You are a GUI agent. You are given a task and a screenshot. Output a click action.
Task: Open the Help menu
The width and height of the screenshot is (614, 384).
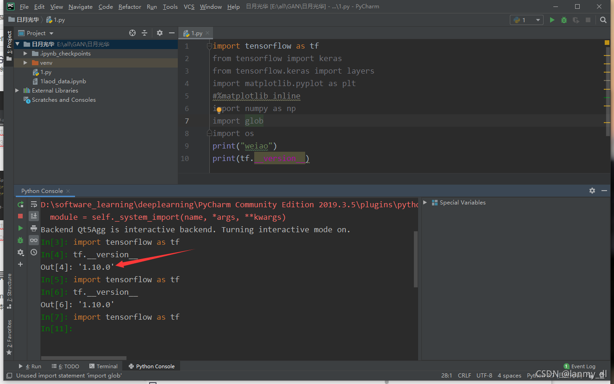[233, 6]
